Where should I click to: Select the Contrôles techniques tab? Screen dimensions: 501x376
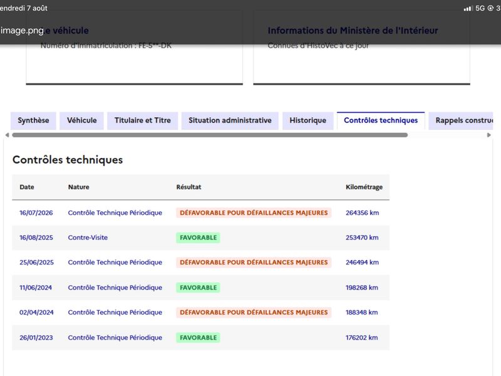(x=381, y=120)
